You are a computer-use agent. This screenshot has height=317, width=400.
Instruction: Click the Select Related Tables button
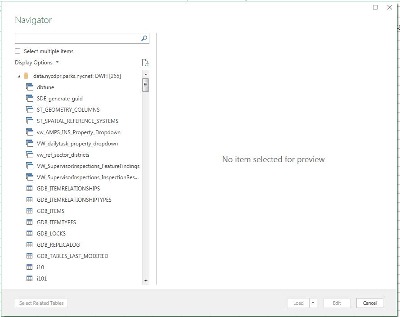point(41,303)
